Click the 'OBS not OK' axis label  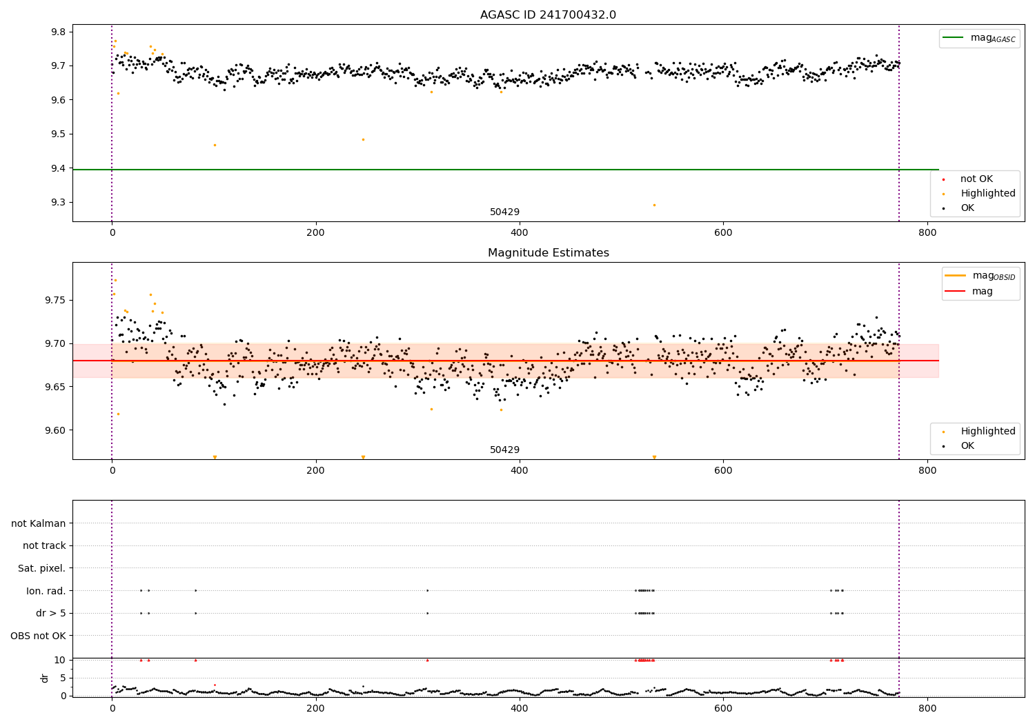click(x=38, y=636)
